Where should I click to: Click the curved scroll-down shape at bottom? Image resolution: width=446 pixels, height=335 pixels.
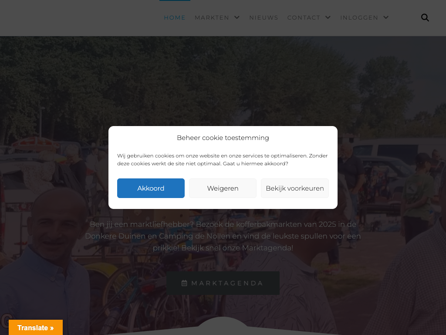(x=223, y=326)
